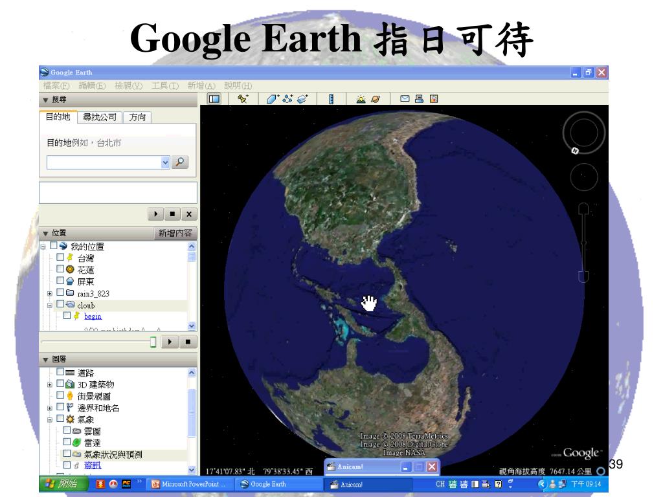Click 台灣 yellow pushpin icon

pyautogui.click(x=70, y=258)
